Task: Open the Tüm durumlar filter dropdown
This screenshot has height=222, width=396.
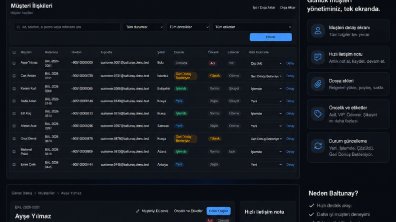Action: point(143,27)
